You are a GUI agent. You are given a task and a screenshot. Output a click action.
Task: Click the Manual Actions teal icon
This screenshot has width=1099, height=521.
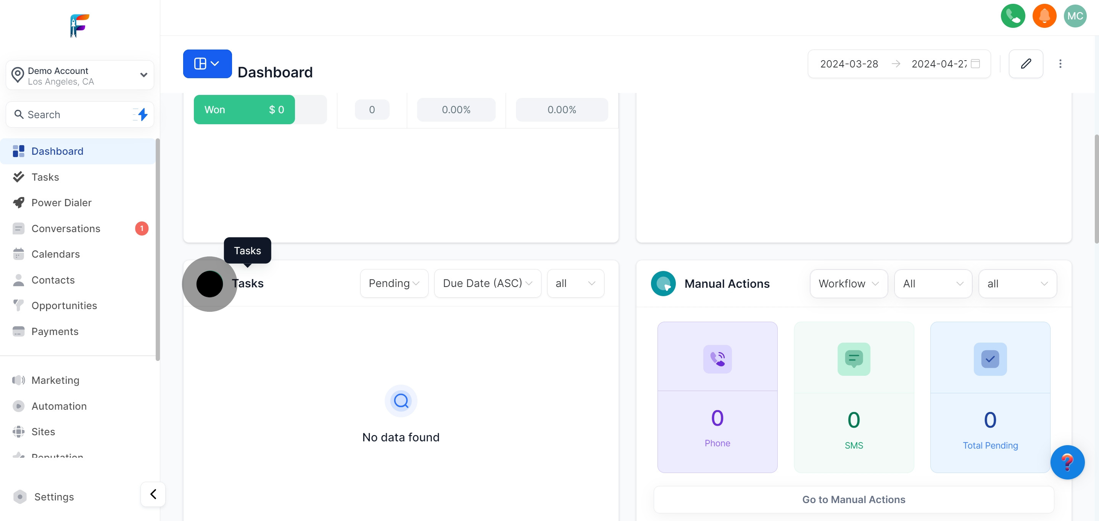[663, 284]
